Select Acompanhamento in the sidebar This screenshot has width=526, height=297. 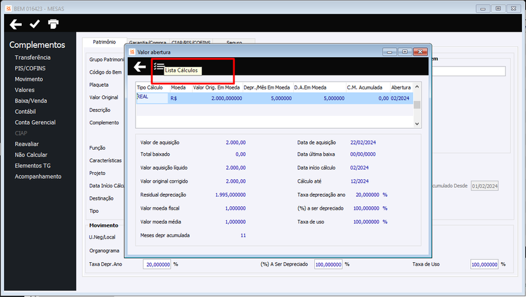click(38, 176)
